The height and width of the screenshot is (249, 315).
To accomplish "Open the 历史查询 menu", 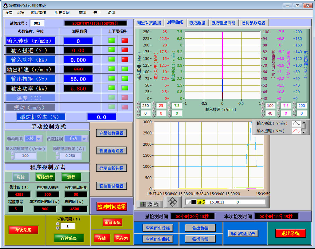I will [62, 13].
